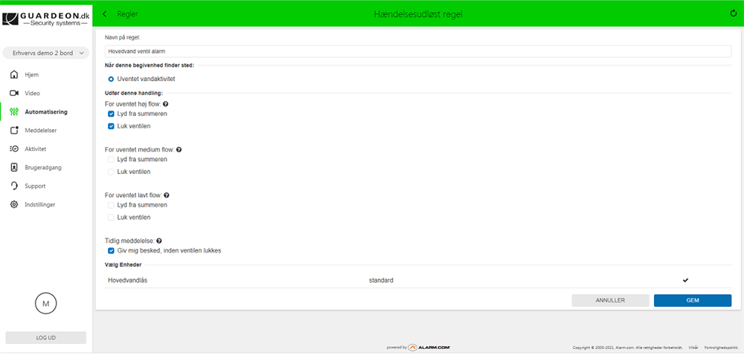Click the Support headset icon
Viewport: 744px width, 355px height.
point(14,186)
